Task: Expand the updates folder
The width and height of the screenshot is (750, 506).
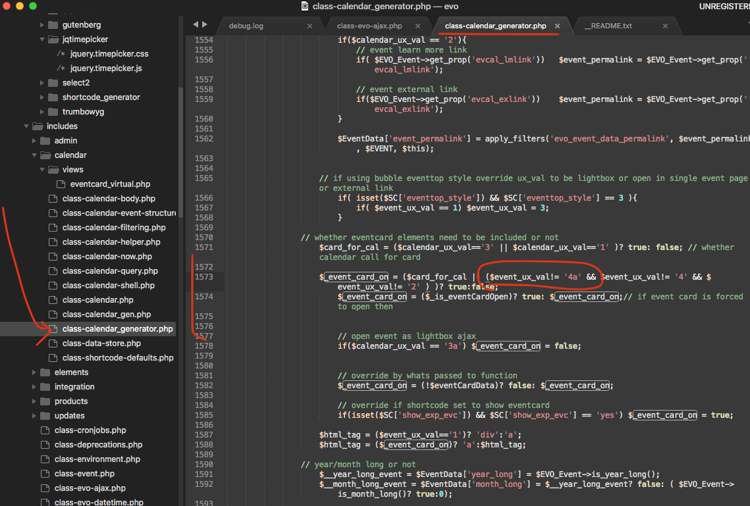Action: tap(34, 416)
